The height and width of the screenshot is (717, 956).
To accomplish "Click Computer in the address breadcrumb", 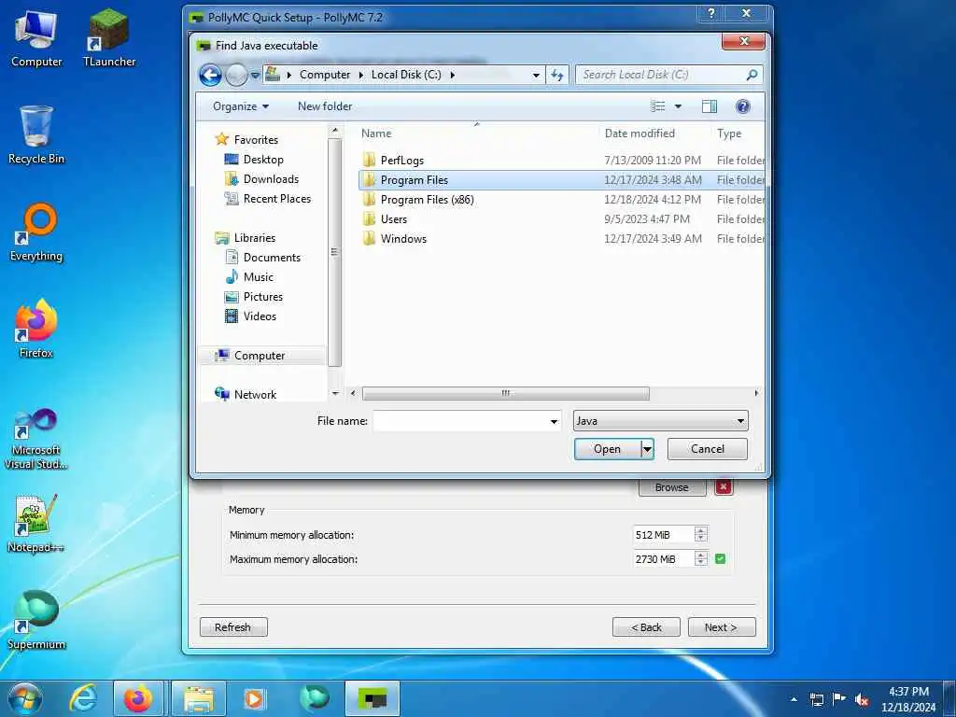I will coord(324,75).
